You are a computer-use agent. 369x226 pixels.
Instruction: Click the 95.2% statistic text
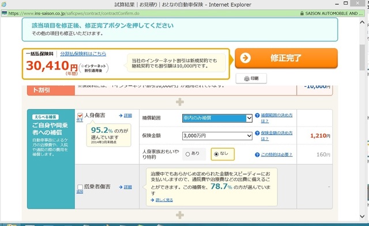[102, 130]
